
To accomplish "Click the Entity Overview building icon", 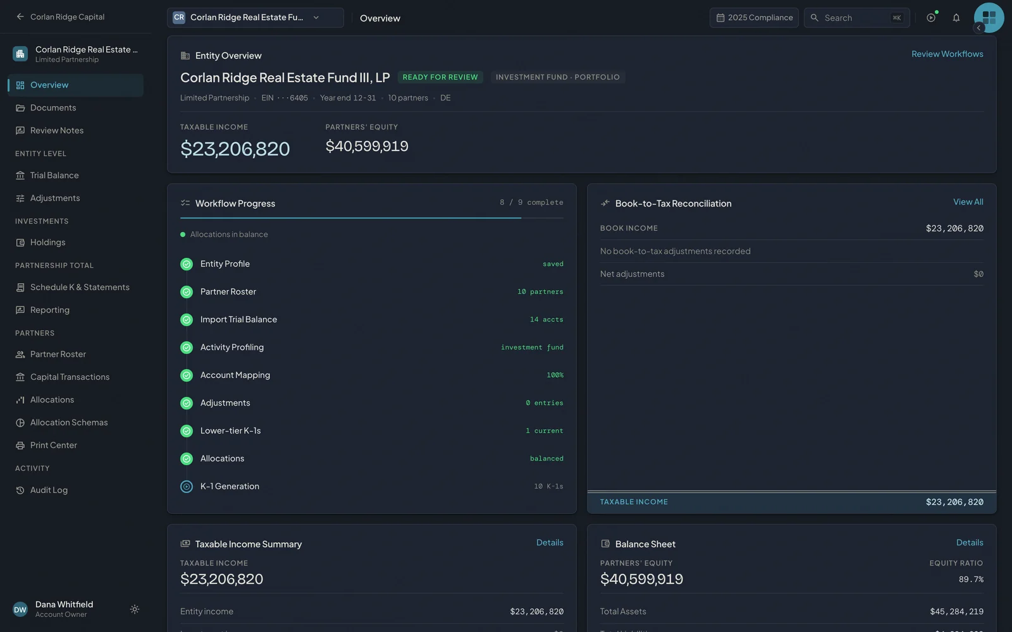I will (x=185, y=56).
